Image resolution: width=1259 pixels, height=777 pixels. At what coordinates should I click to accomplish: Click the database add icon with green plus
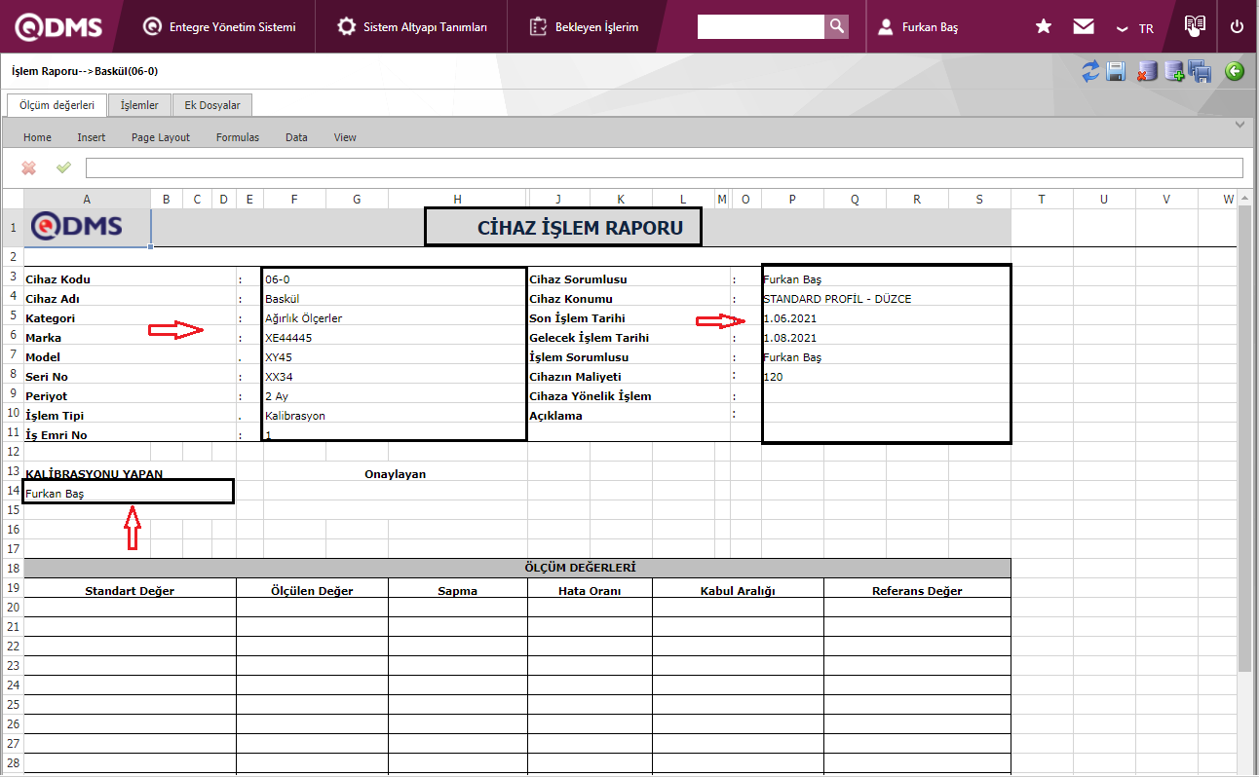click(x=1174, y=71)
